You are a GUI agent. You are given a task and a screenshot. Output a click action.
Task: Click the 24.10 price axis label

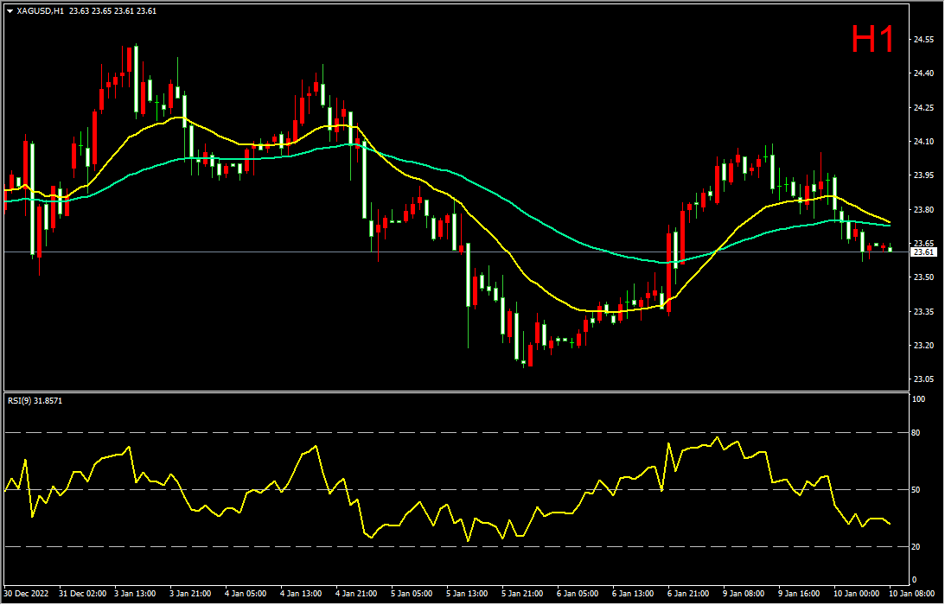(923, 142)
